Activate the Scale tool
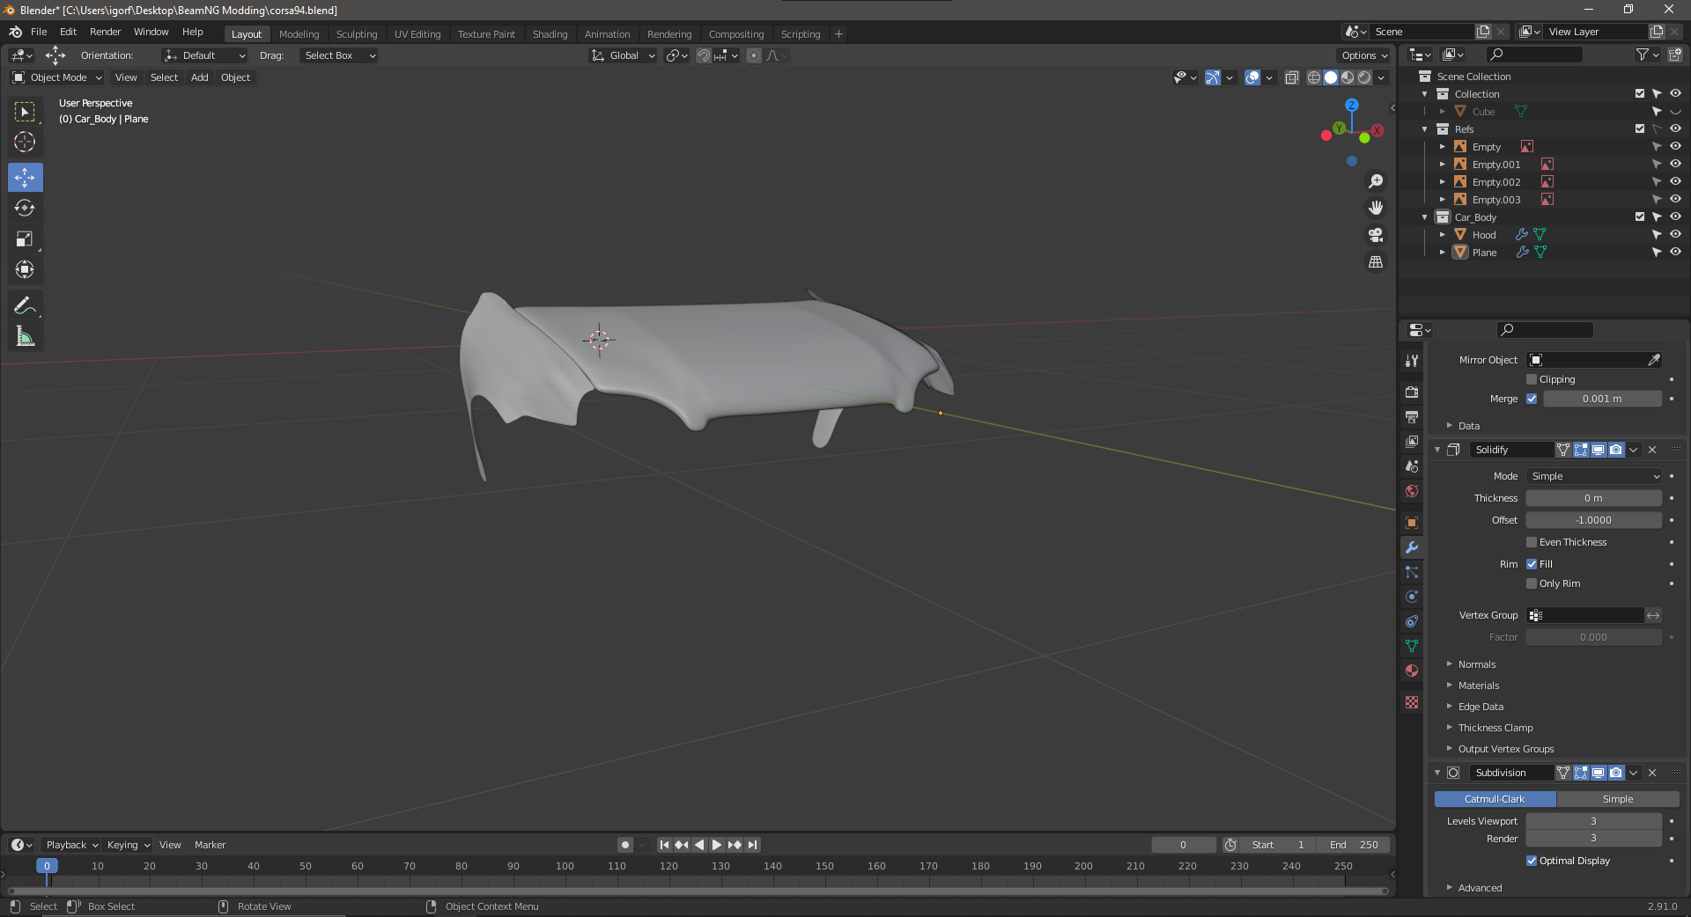 tap(25, 238)
